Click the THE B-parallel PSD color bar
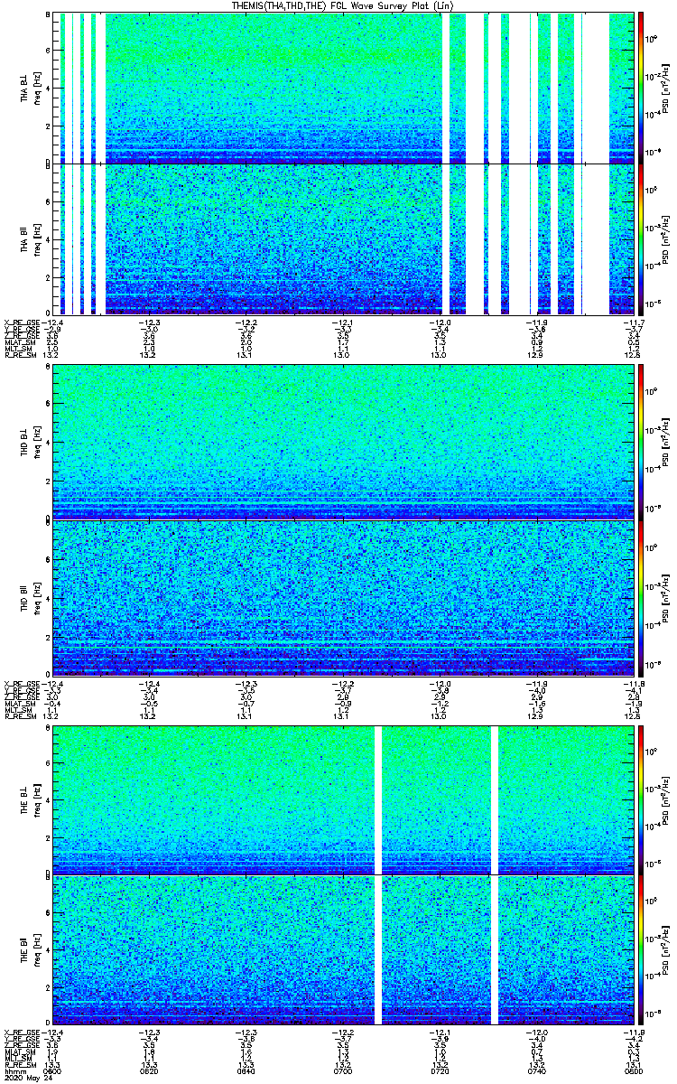The height and width of the screenshot is (1084, 677). pyautogui.click(x=642, y=948)
